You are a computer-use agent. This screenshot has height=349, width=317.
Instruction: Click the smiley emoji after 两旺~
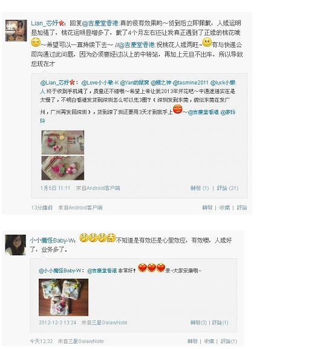(207, 42)
